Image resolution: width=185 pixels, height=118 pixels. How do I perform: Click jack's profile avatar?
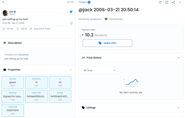coord(6,13)
